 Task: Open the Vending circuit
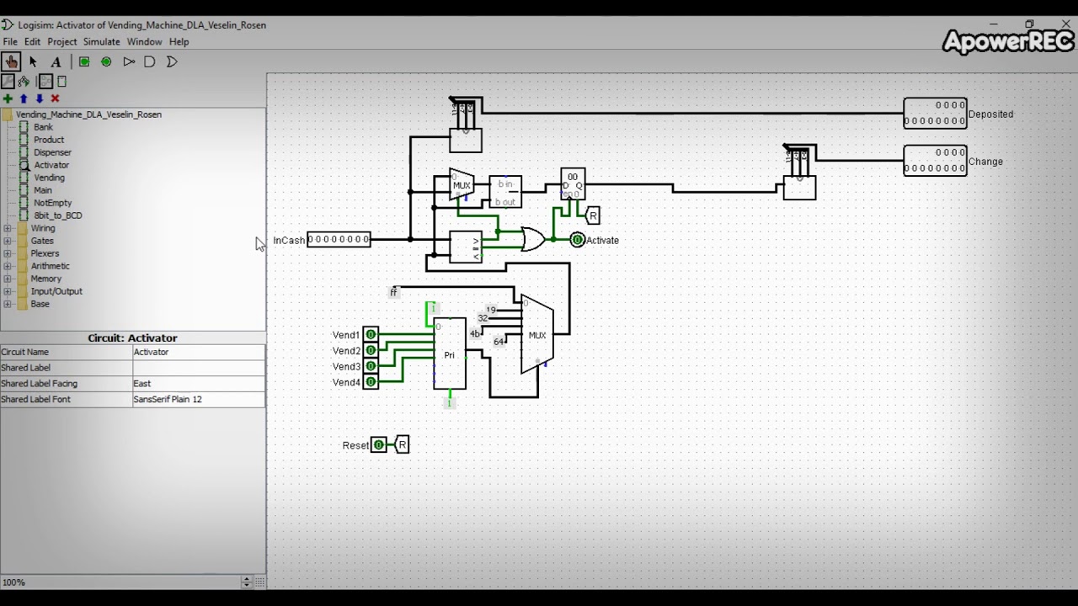click(49, 178)
